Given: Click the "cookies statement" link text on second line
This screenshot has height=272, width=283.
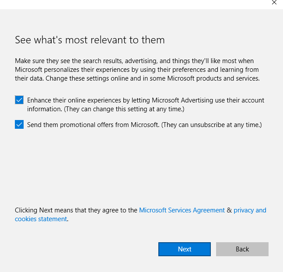Looking at the screenshot, I should [41, 219].
